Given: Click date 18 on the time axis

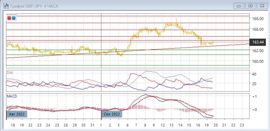Looking at the screenshot, I should [12, 124].
